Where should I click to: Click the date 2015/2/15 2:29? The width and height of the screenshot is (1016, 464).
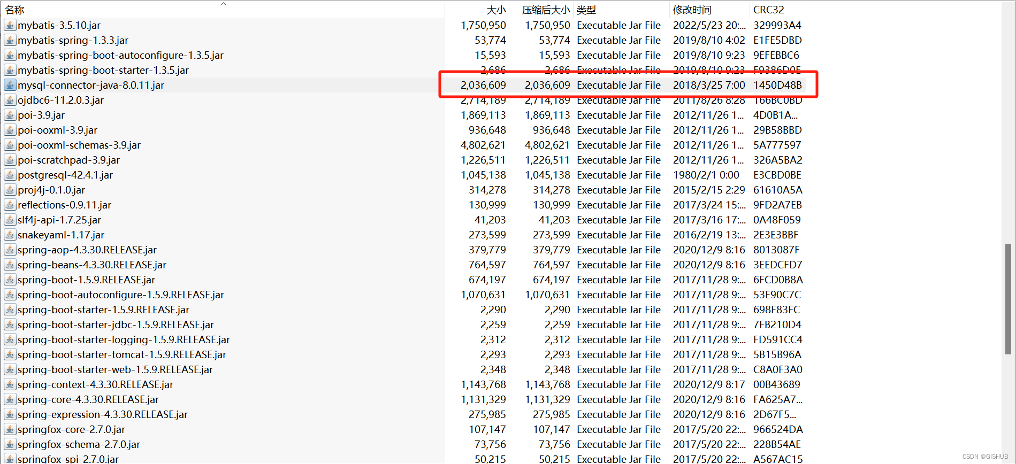(x=709, y=190)
